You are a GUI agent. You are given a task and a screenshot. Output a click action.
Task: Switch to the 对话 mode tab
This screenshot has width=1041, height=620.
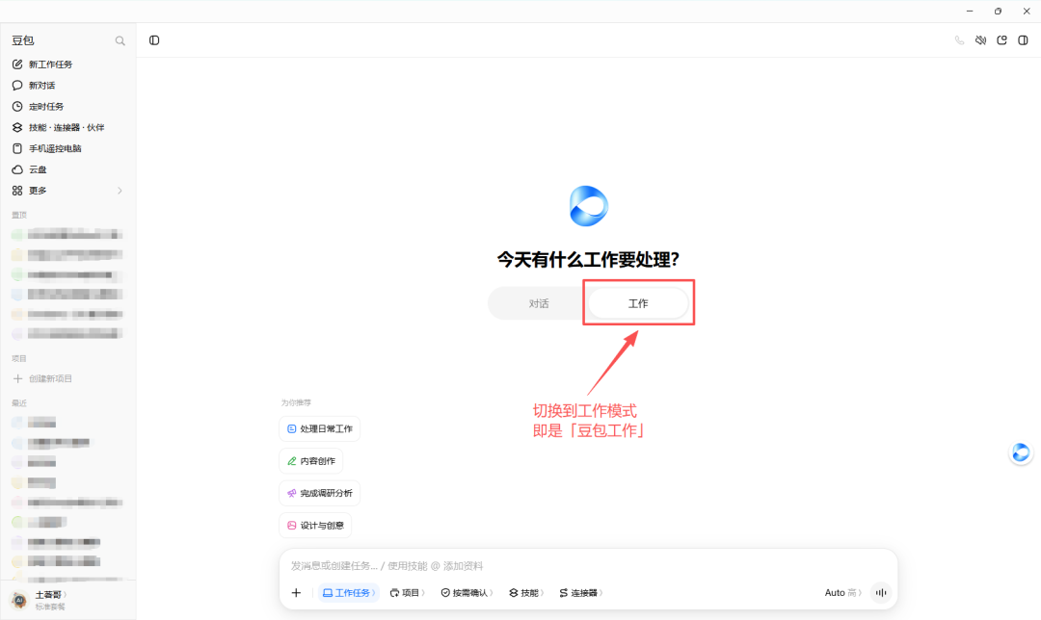point(539,303)
